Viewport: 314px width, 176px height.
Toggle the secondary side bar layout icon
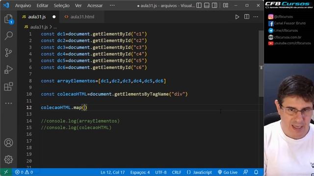(x=214, y=5)
